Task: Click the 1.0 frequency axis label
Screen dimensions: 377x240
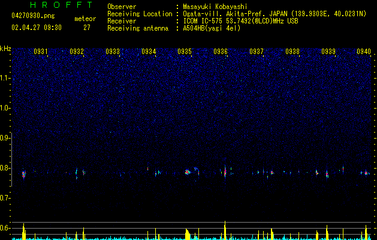Action: pyautogui.click(x=4, y=108)
